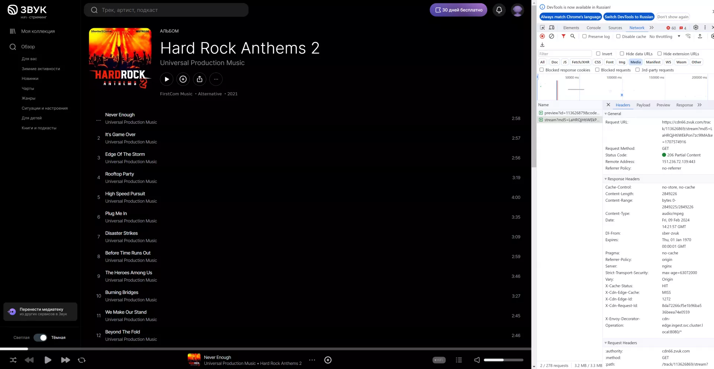The height and width of the screenshot is (369, 714).
Task: Import HAR file upload icon
Action: (700, 36)
